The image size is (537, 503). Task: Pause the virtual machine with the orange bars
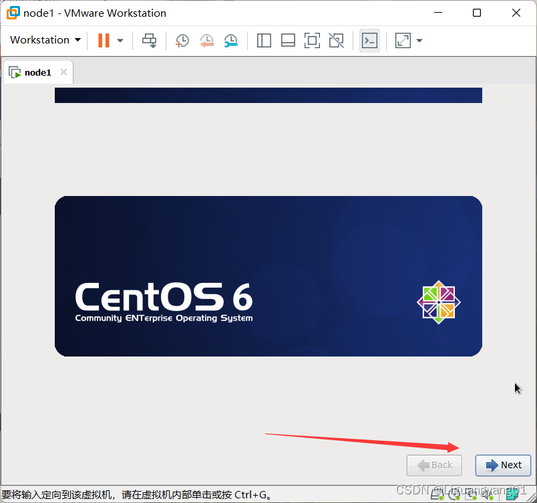[104, 40]
